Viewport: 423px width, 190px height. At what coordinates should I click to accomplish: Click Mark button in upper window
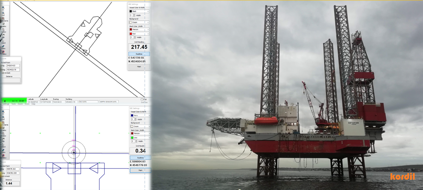(x=139, y=66)
